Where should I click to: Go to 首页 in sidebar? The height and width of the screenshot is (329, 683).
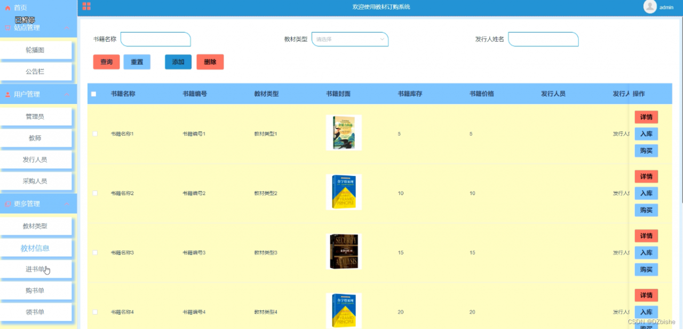[20, 8]
